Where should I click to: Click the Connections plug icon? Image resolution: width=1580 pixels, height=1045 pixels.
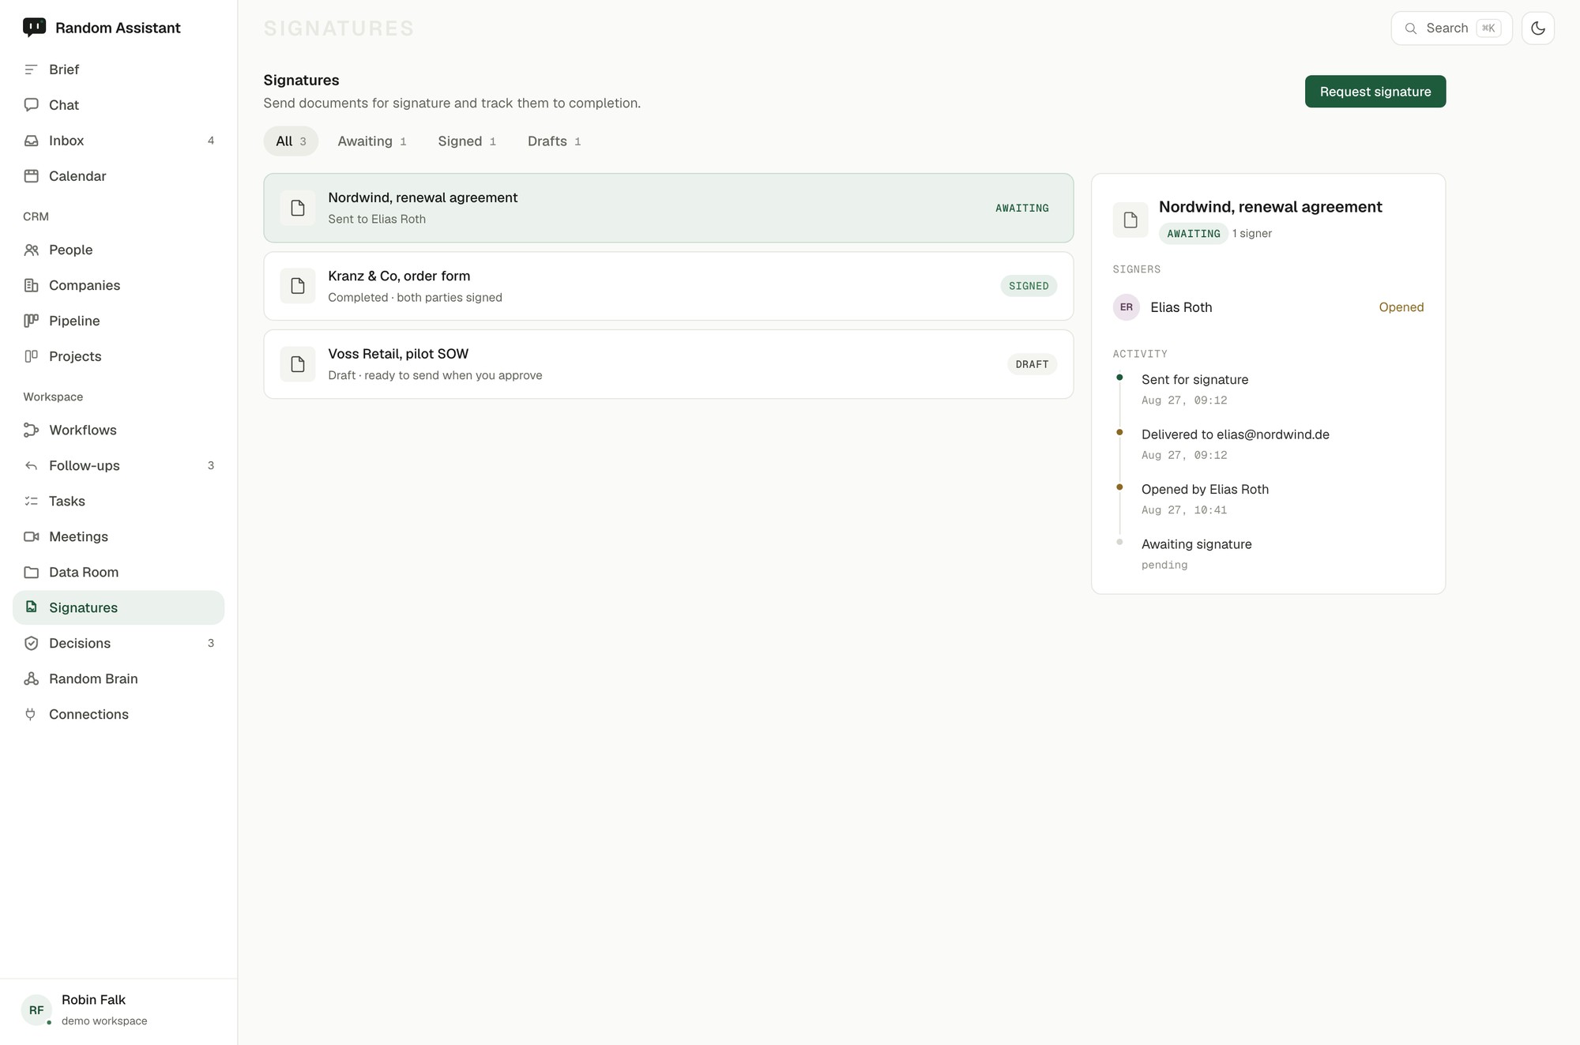click(32, 714)
